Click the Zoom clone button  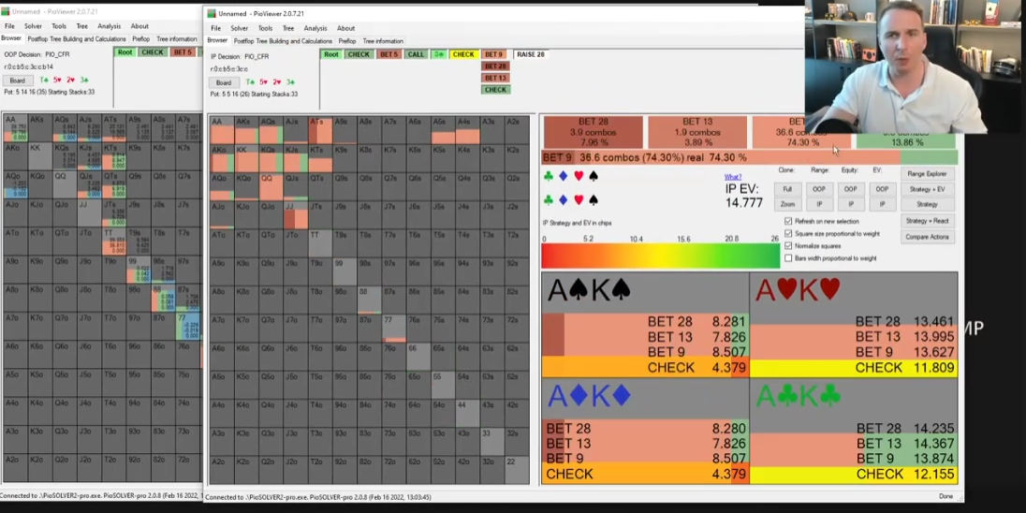click(x=787, y=204)
